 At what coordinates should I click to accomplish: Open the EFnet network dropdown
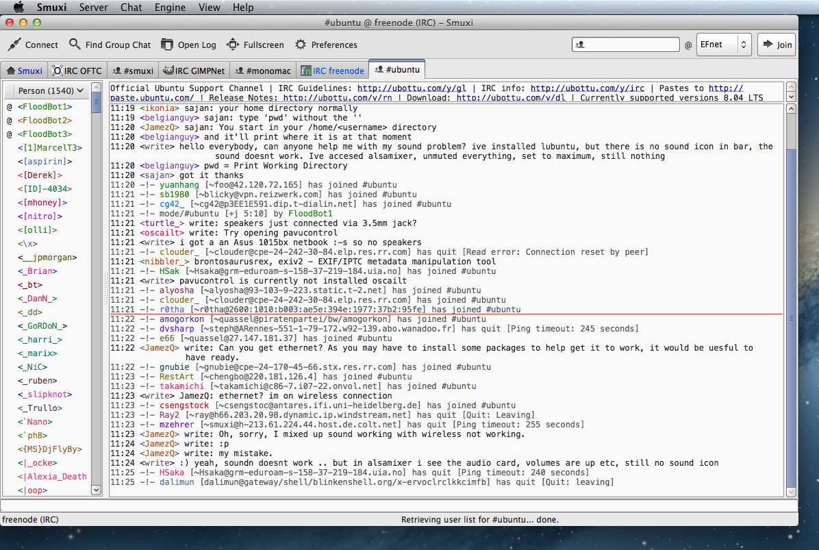724,45
